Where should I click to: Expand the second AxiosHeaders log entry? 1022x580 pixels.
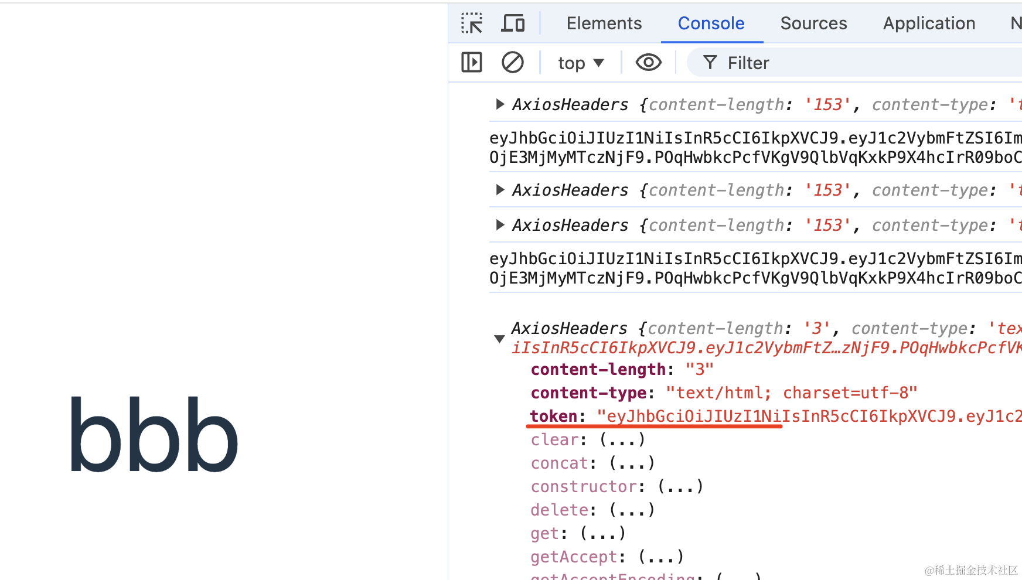499,190
